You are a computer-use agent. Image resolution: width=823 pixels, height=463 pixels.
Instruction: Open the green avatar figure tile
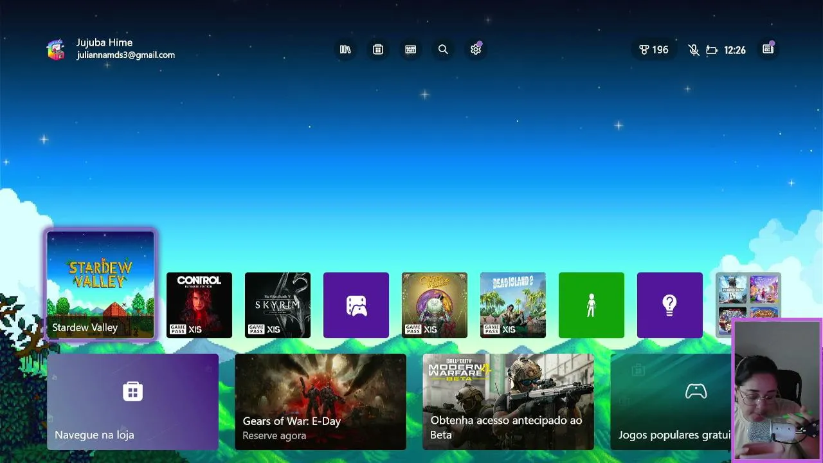[x=592, y=305]
